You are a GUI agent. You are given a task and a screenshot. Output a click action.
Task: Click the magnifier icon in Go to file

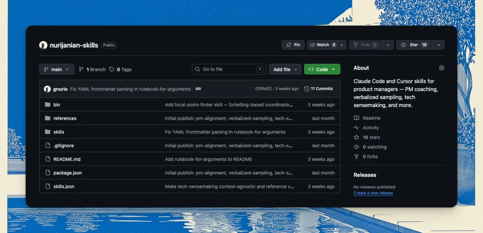coord(198,69)
